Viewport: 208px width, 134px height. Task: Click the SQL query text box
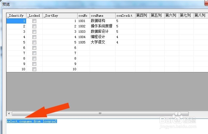coord(107,126)
